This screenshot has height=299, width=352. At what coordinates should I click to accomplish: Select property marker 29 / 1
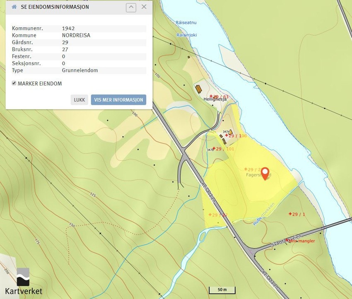click(x=297, y=214)
